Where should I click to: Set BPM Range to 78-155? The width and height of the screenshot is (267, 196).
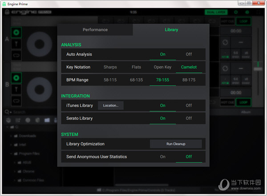(x=162, y=80)
